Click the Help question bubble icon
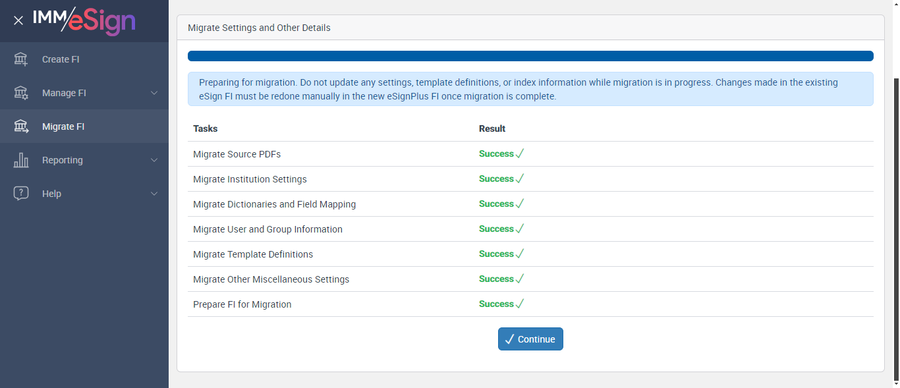Screen dimensions: 900x388 coord(21,194)
